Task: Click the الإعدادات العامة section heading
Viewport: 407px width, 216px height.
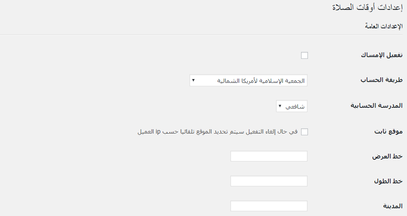Action: 383,26
